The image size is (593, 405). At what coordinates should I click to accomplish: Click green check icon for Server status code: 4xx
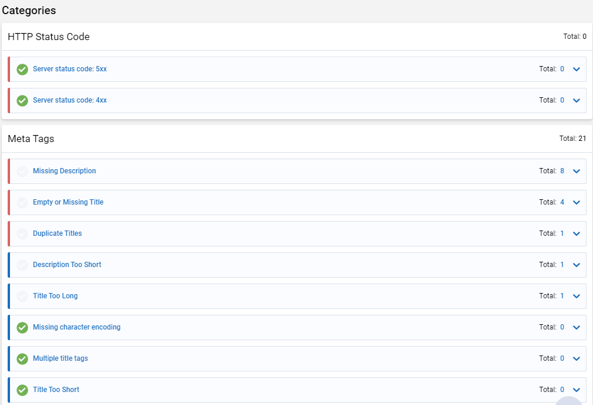click(22, 101)
